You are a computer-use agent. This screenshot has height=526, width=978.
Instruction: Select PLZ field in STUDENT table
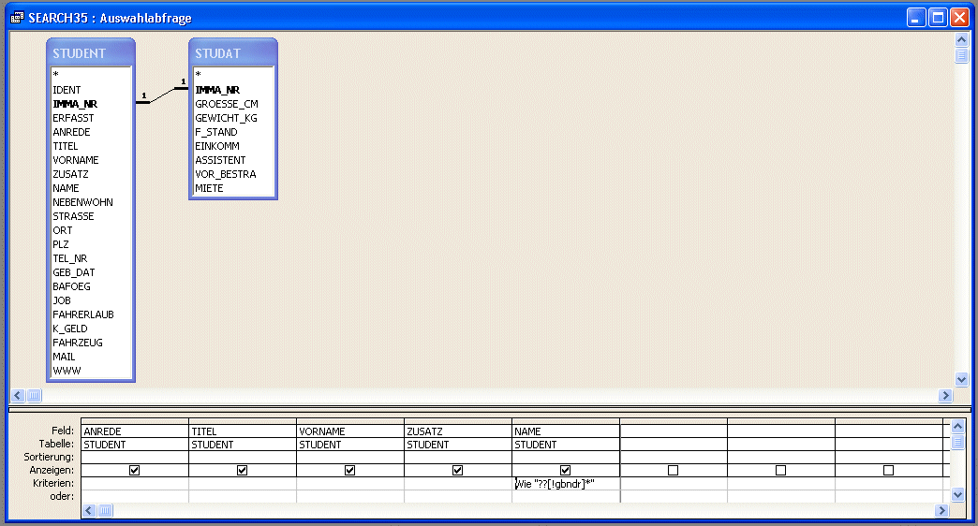92,244
